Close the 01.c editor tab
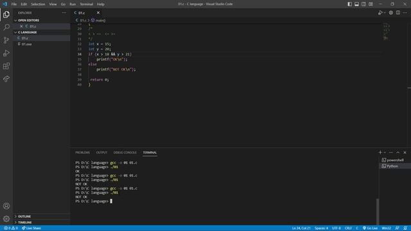 click(98, 13)
